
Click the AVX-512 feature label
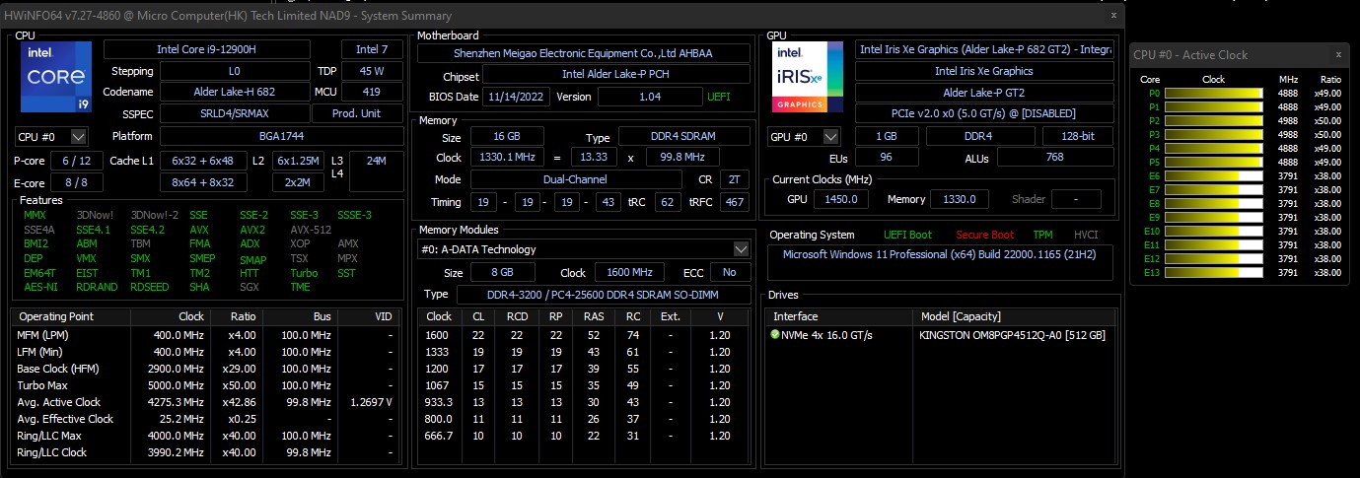click(311, 230)
